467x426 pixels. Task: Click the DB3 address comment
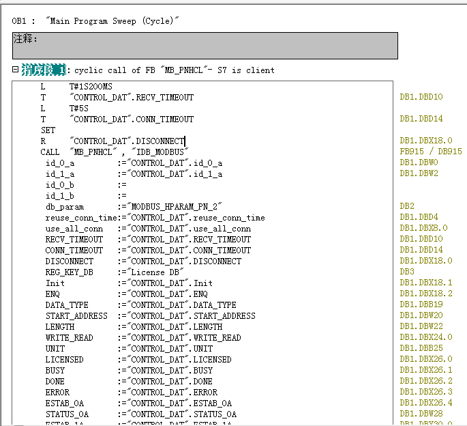(407, 272)
